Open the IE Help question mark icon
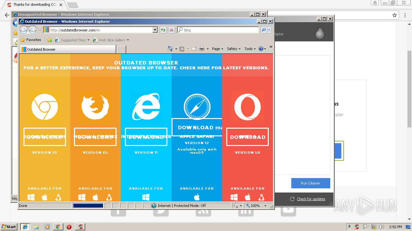412x231 pixels. click(261, 49)
